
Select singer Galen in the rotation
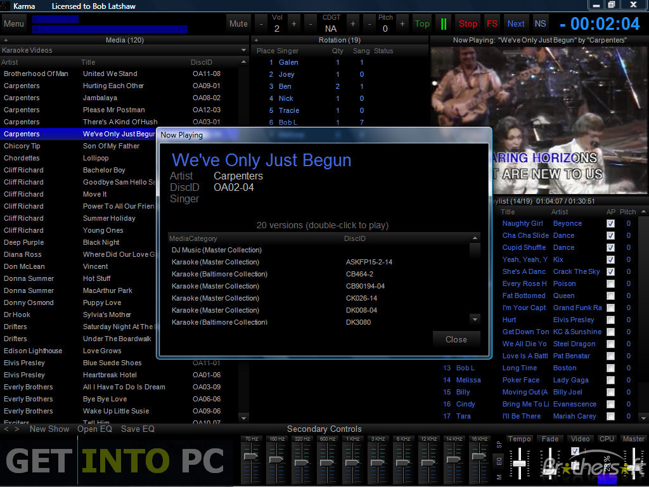pyautogui.click(x=340, y=63)
